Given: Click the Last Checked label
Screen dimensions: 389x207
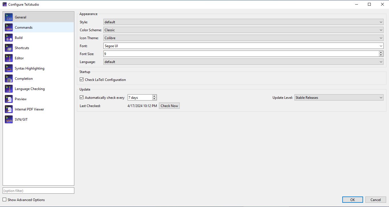Looking at the screenshot, I should [90, 106].
